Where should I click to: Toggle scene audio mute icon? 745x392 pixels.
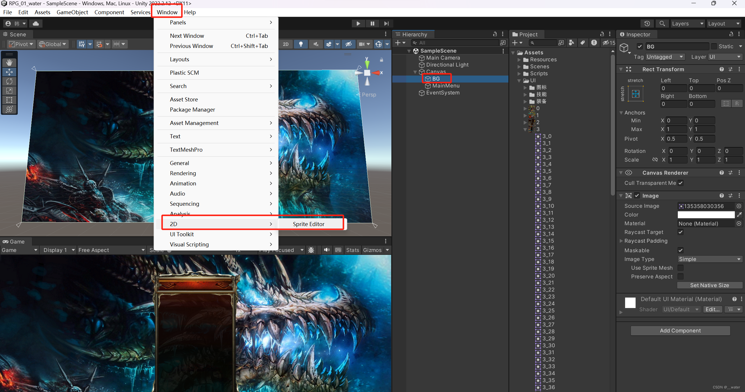(316, 44)
